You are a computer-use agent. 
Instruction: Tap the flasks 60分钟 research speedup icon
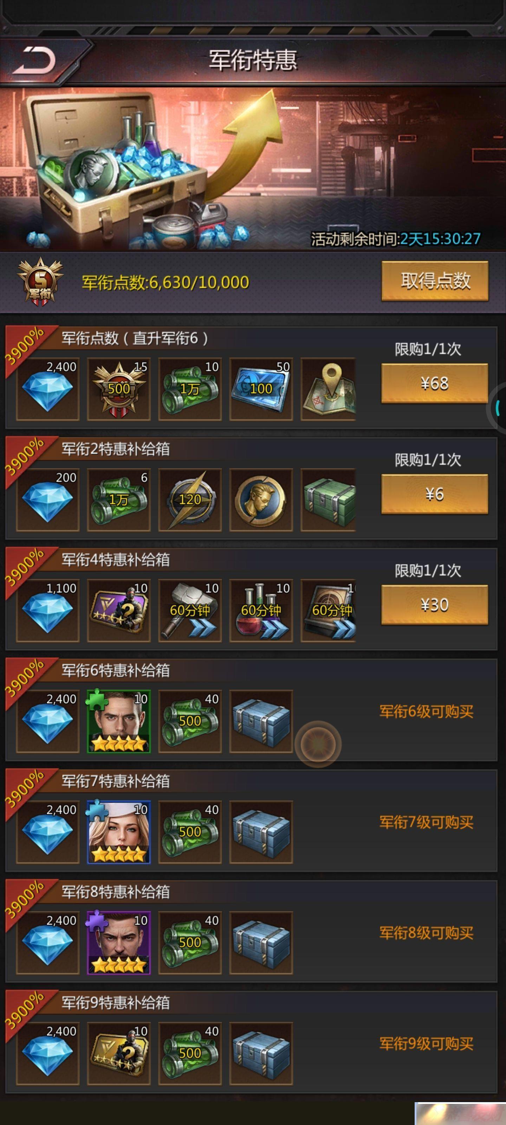[x=261, y=611]
